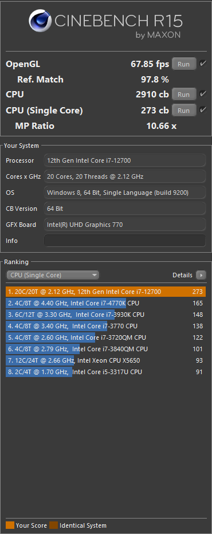212x534 pixels.
Task: Click the empty Info input field
Action: pos(125,241)
